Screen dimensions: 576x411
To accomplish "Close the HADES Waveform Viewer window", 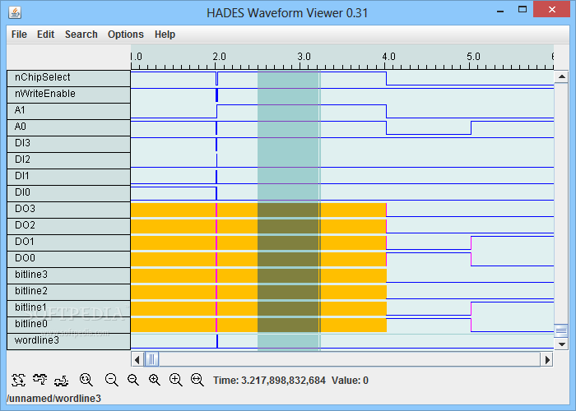I will [552, 10].
